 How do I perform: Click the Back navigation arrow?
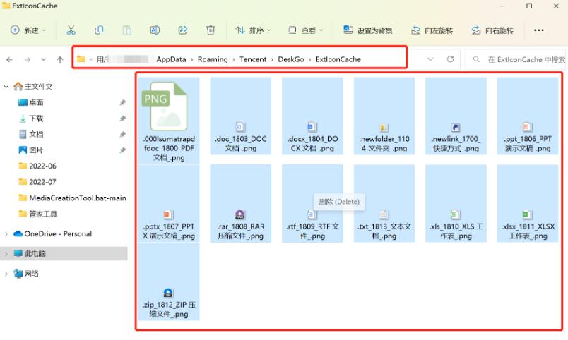pos(9,60)
